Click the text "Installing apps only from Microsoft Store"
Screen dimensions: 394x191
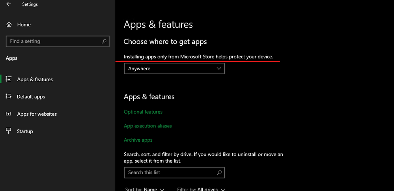tap(169, 57)
